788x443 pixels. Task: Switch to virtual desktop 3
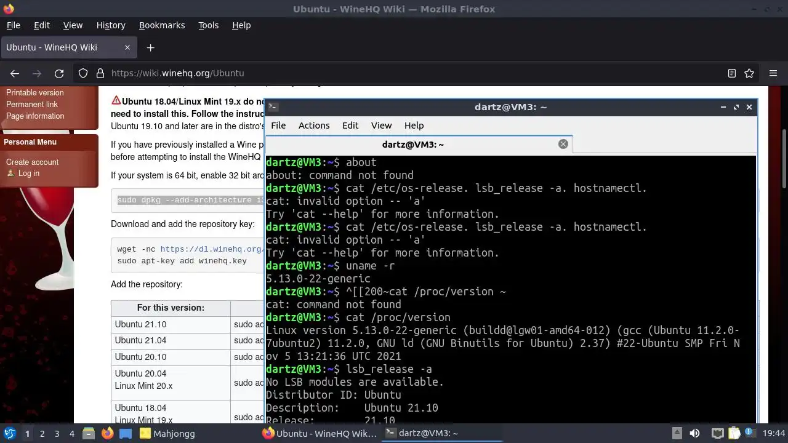(x=57, y=434)
